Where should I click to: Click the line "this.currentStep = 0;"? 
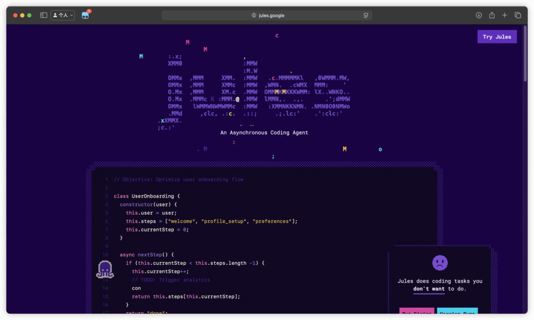pos(157,230)
